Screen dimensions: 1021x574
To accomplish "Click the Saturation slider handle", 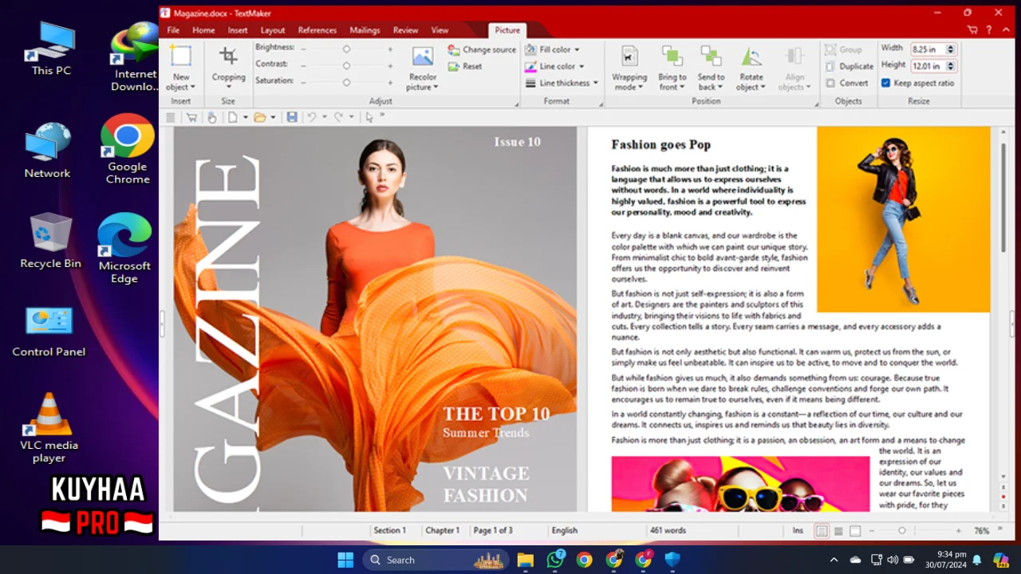I will point(346,82).
